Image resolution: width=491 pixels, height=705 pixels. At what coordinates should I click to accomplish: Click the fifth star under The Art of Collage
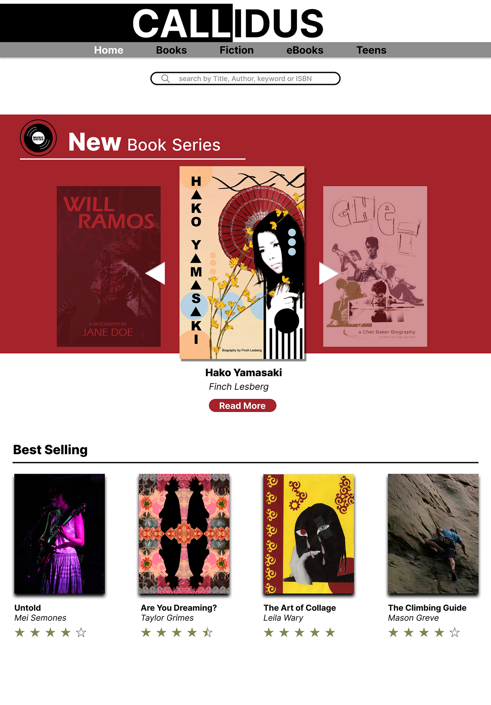click(330, 632)
